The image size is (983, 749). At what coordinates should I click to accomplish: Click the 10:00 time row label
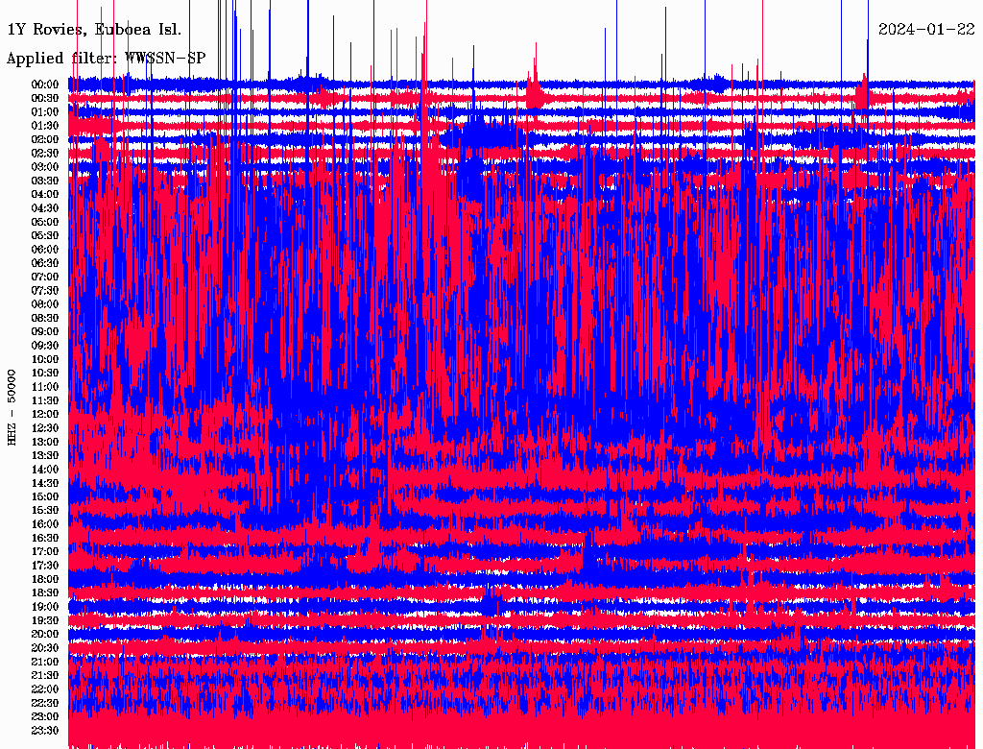point(45,359)
